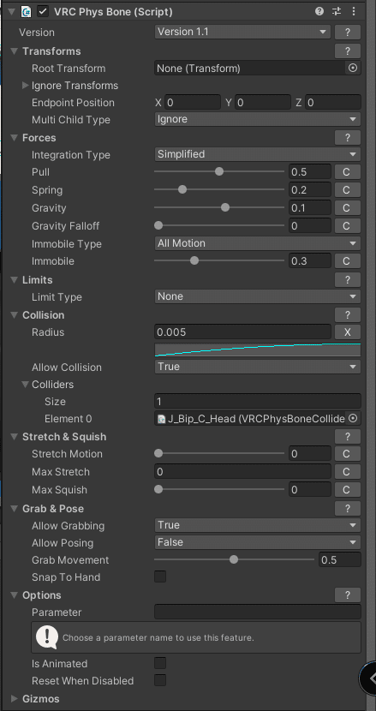This screenshot has height=711, width=376.
Task: Click the Max Stretch curve C button
Action: point(348,472)
